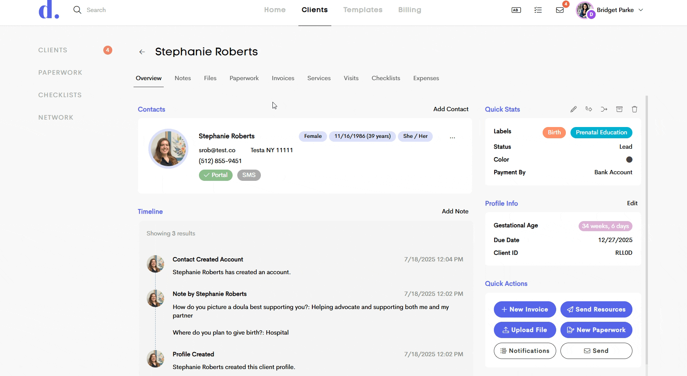Click Add Contact
The image size is (687, 376).
(451, 109)
